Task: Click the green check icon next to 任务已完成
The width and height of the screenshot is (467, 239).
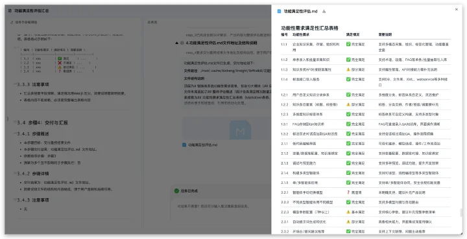Action: click(176, 191)
